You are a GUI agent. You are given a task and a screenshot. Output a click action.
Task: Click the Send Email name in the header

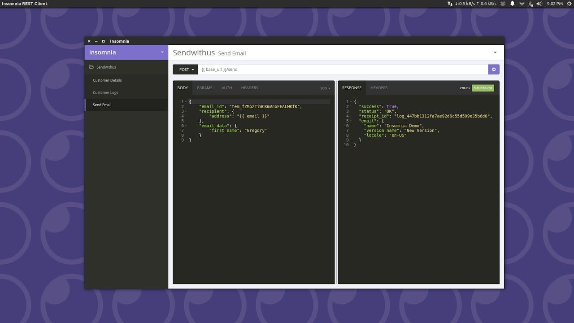click(x=232, y=53)
